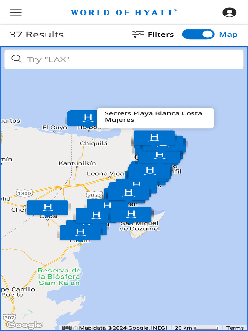This screenshot has width=248, height=331.
Task: Open the user account profile icon
Action: (x=230, y=13)
